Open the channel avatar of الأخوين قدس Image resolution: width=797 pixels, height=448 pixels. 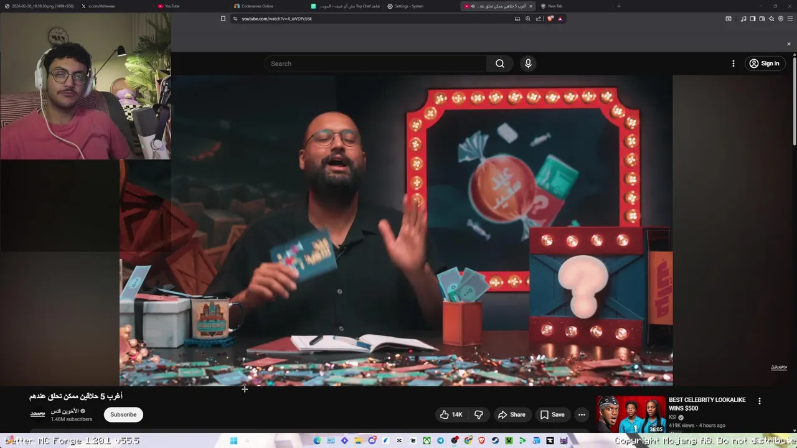38,414
